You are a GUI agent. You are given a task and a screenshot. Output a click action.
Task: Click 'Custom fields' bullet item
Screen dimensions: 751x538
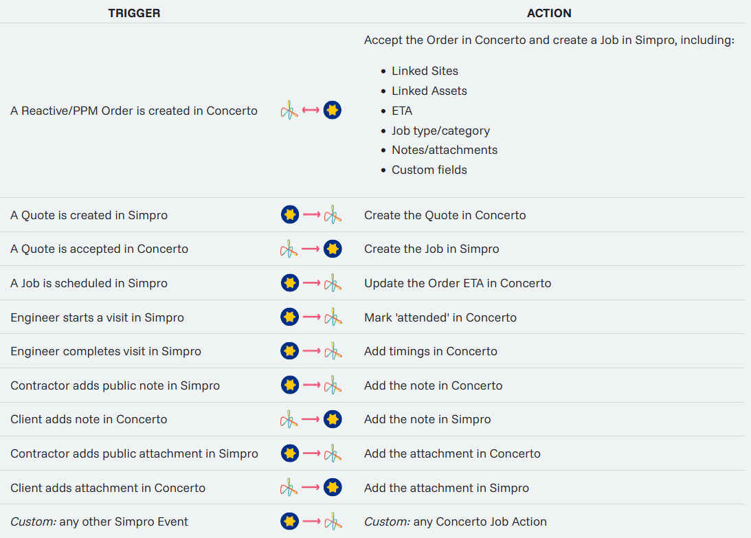click(429, 170)
